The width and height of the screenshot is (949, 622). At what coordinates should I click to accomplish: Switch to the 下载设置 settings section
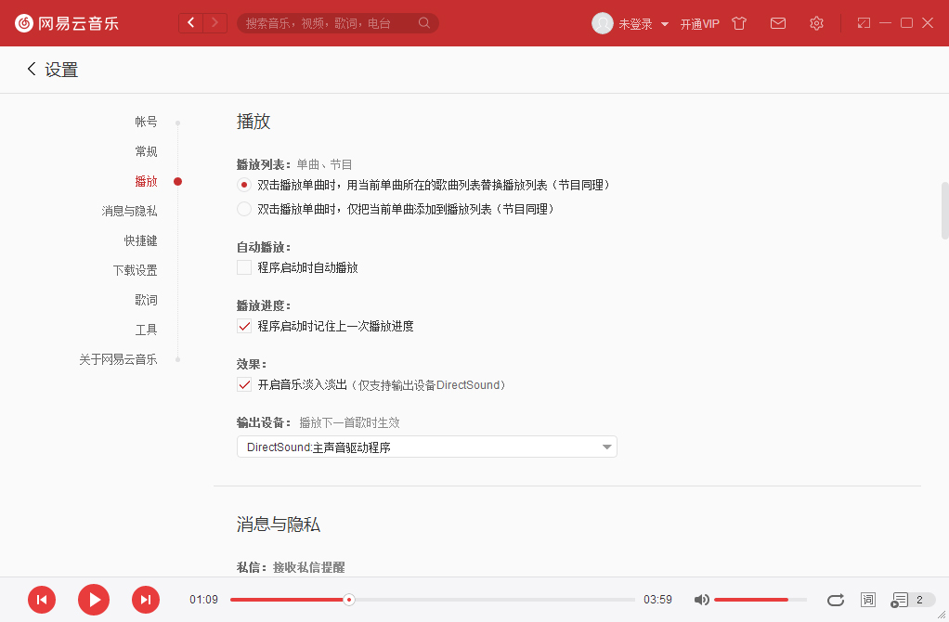pyautogui.click(x=136, y=269)
